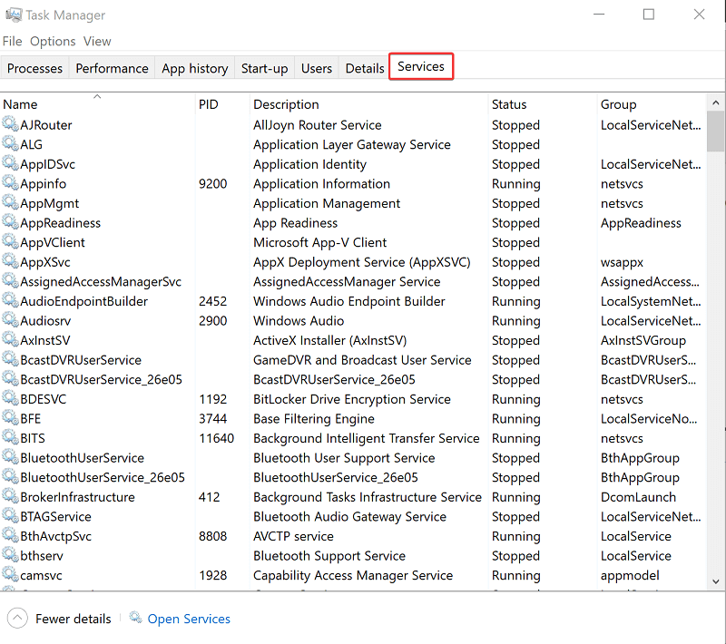
Task: Select the BthAvctpSvc gear icon
Action: pyautogui.click(x=10, y=535)
